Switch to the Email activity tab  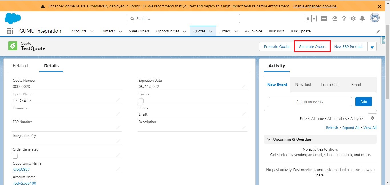pos(356,85)
